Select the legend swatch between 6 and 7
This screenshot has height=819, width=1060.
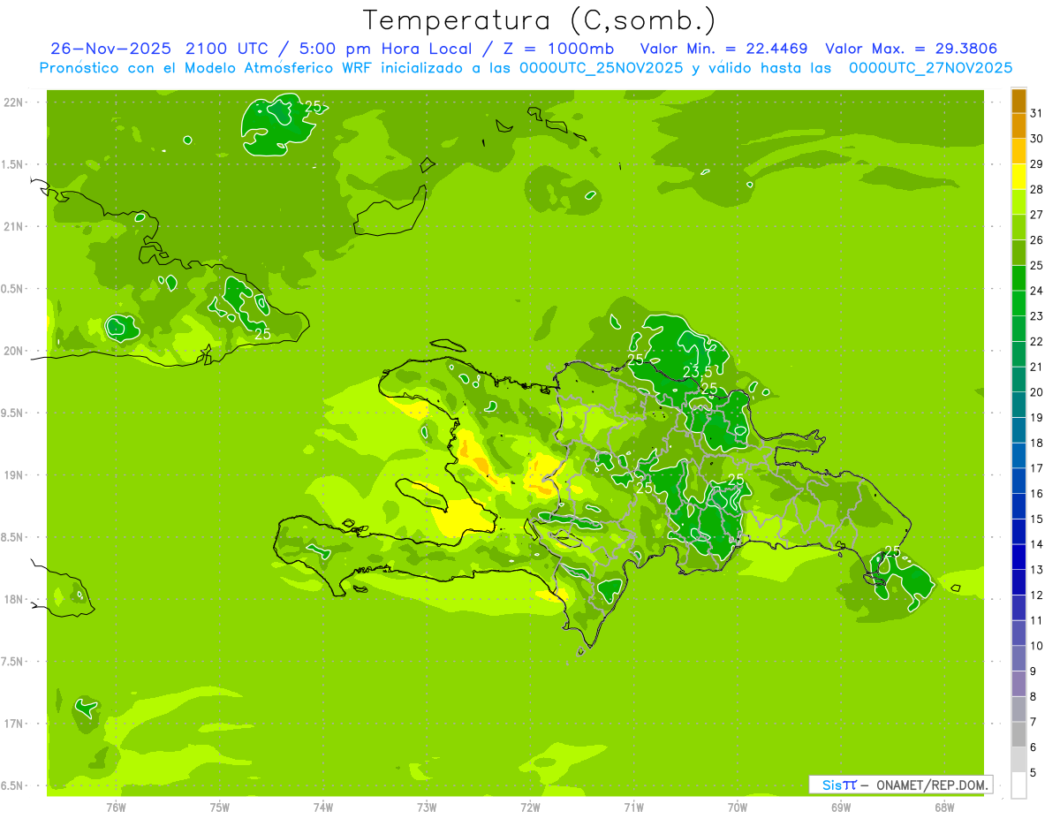click(x=1018, y=734)
